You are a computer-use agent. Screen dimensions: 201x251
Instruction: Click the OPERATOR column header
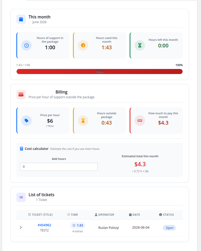coord(104,215)
